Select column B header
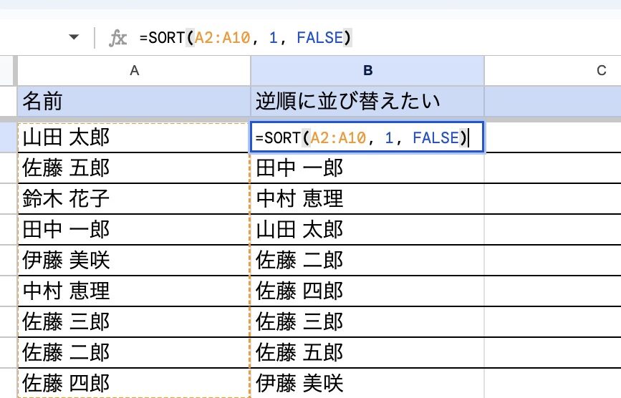This screenshot has height=398, width=621. [x=367, y=70]
